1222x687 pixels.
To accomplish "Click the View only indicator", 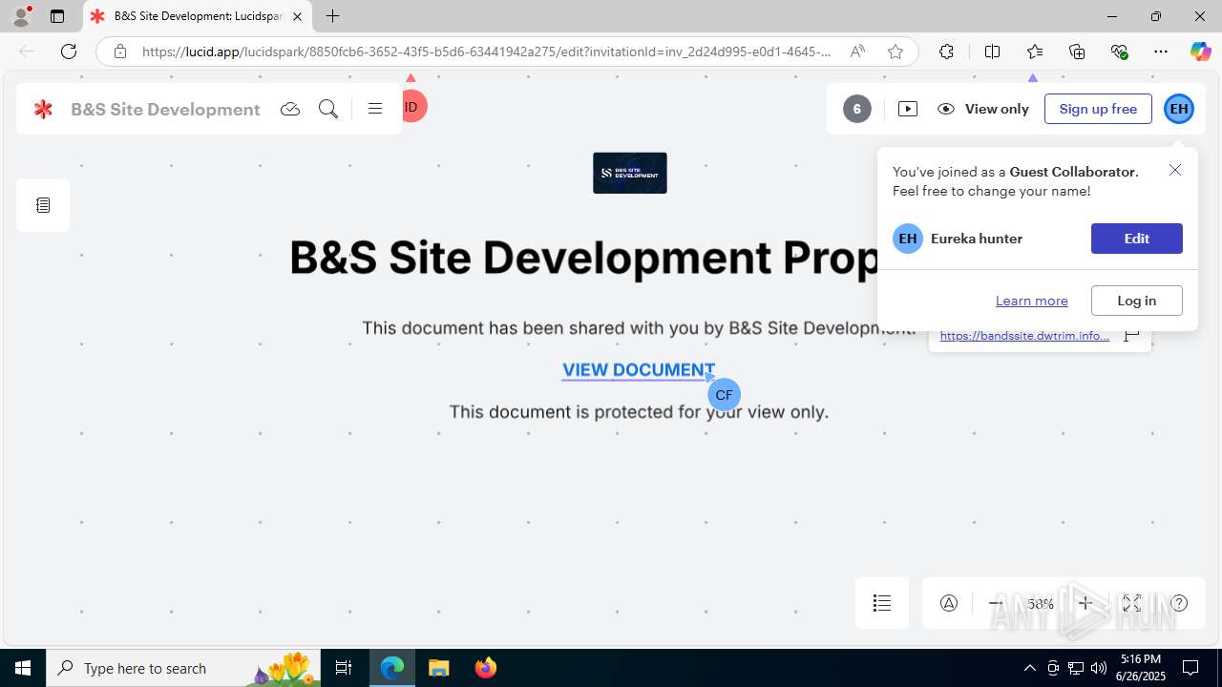I will pos(983,109).
